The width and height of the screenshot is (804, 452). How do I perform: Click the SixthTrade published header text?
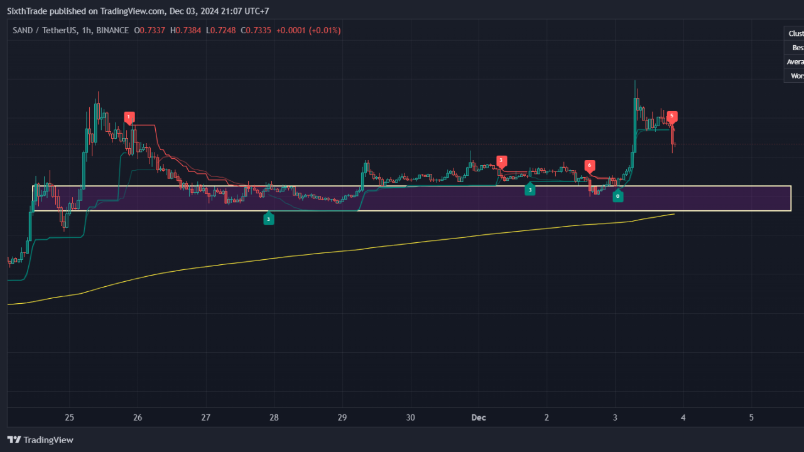tap(137, 11)
